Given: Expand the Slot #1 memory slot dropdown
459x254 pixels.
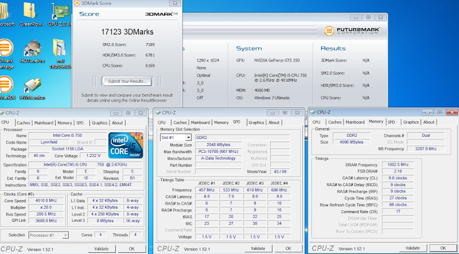Looking at the screenshot, I should point(188,137).
